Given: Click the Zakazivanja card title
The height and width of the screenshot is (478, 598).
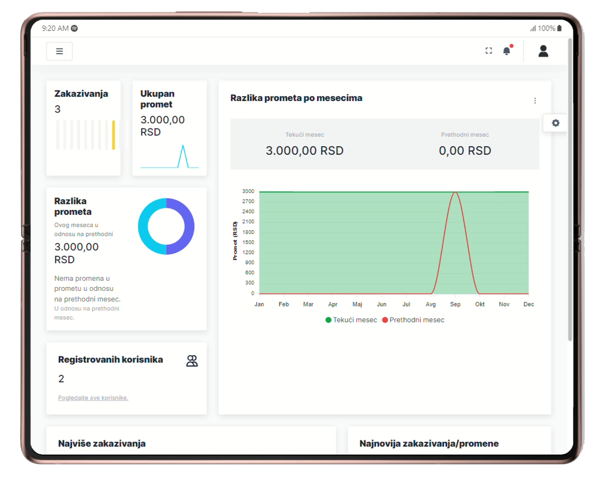Looking at the screenshot, I should [81, 94].
